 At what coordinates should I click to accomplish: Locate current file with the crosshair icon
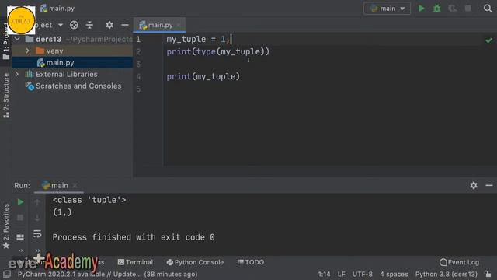[74, 25]
